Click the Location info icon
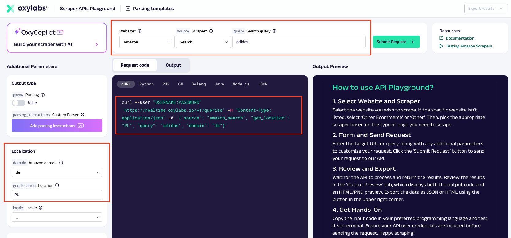The image size is (511, 238). tap(57, 185)
